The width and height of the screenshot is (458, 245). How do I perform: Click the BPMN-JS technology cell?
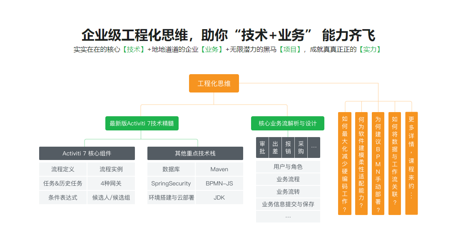[219, 183]
